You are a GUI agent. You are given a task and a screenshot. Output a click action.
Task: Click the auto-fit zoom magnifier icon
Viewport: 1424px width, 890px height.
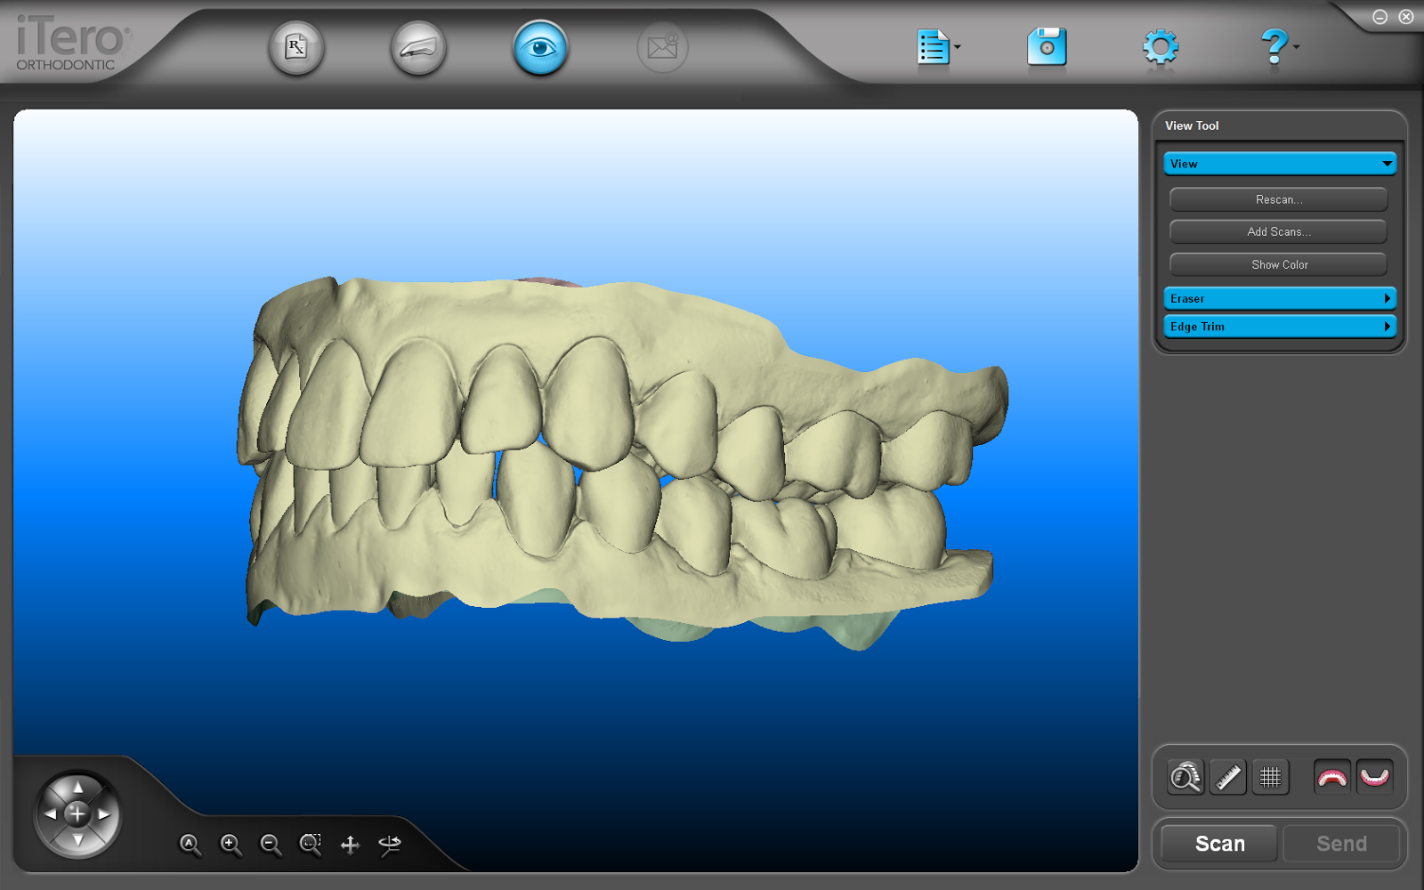190,845
